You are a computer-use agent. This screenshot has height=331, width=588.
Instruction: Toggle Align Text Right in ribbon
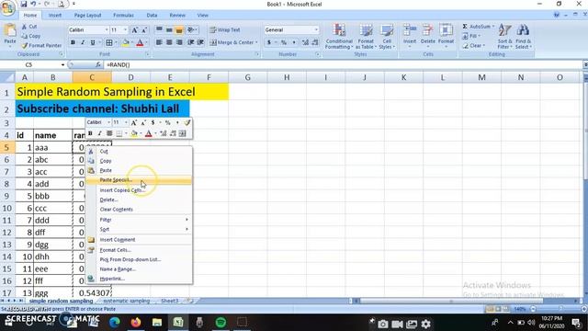click(179, 42)
